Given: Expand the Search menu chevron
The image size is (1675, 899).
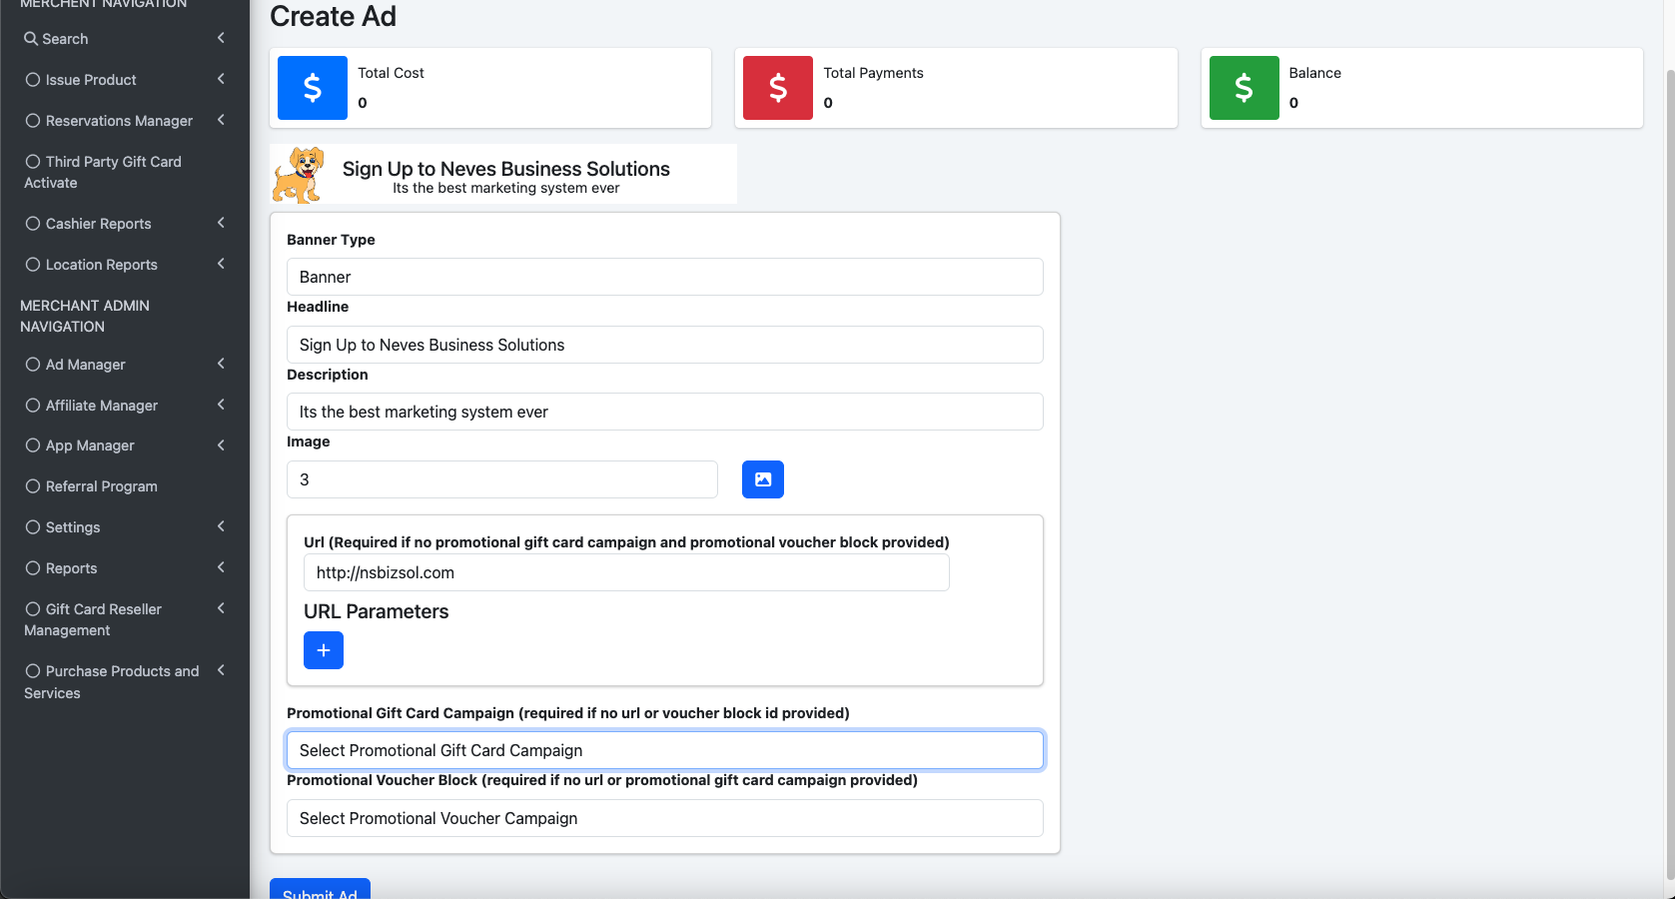Looking at the screenshot, I should coord(221,38).
